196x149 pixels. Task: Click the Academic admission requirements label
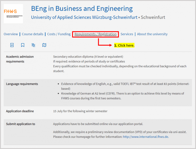click(20, 59)
